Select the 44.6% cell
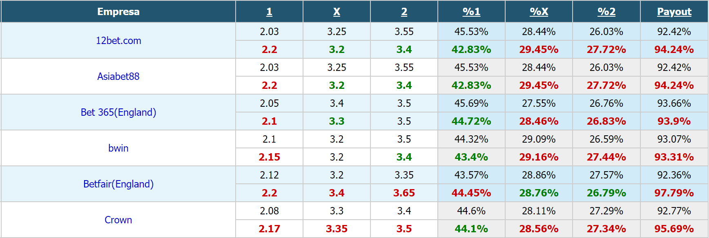This screenshot has width=709, height=238. pos(471,211)
